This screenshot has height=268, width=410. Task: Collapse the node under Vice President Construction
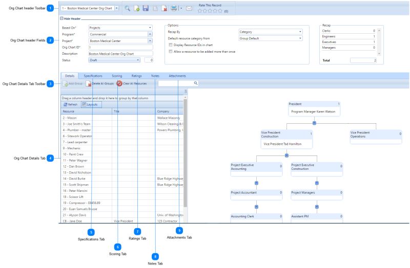(286, 155)
